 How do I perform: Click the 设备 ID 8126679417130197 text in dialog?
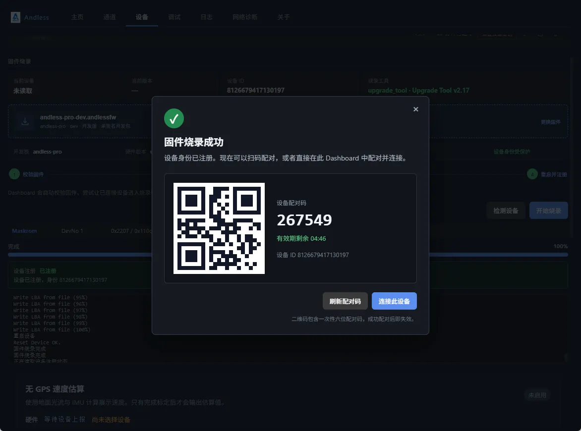(313, 255)
